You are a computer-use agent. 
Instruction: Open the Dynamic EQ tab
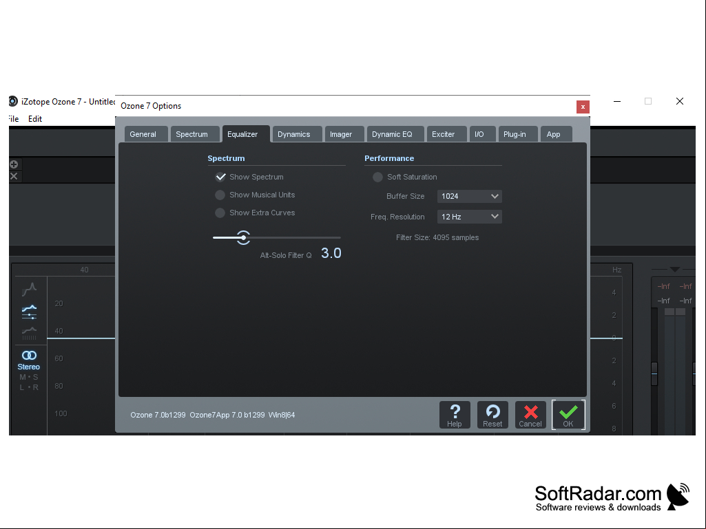[395, 134]
